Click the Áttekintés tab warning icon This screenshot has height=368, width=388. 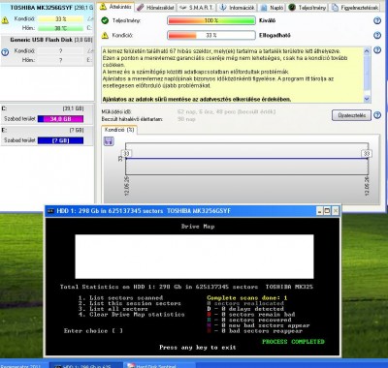(103, 6)
